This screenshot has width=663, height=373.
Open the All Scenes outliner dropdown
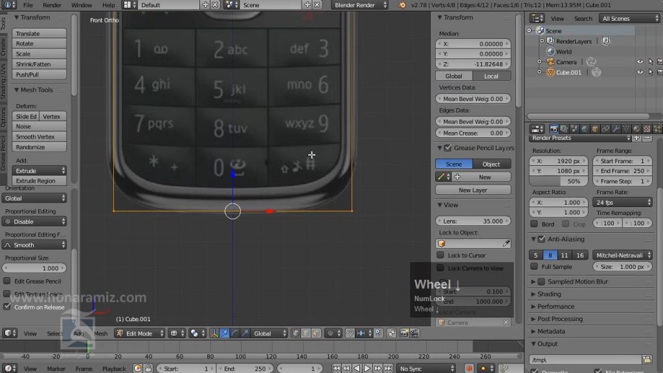[629, 18]
